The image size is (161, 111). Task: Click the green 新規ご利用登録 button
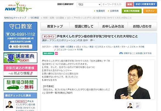(x=132, y=11)
